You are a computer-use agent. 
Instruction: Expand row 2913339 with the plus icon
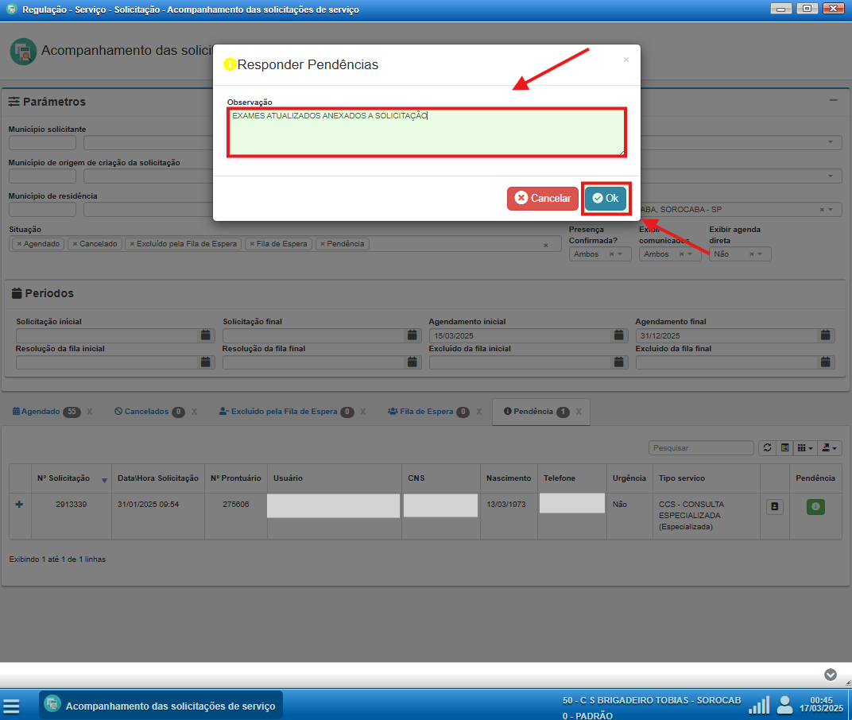(x=20, y=505)
